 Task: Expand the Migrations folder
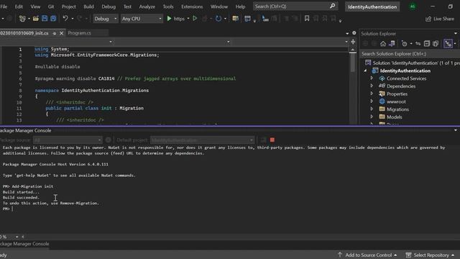tap(372, 109)
